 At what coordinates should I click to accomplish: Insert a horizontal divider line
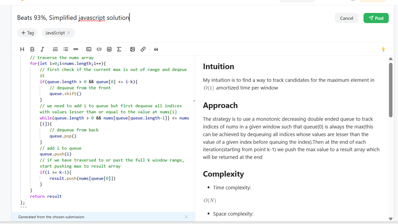pyautogui.click(x=76, y=49)
